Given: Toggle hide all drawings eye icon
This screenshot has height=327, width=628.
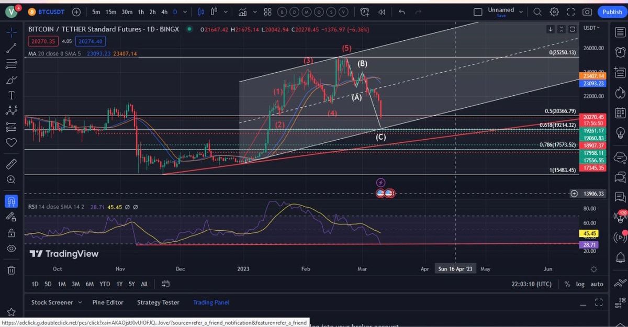Looking at the screenshot, I should click(11, 249).
